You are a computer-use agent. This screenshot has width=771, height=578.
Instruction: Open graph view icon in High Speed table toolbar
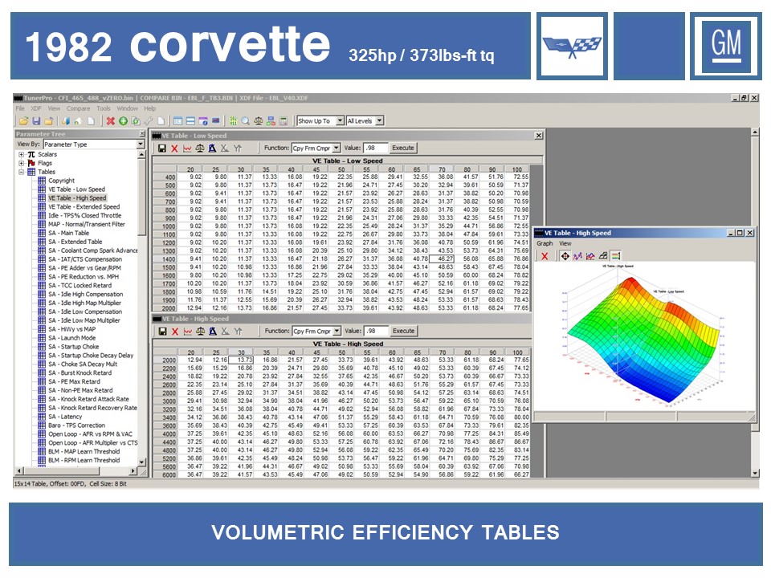[x=187, y=332]
